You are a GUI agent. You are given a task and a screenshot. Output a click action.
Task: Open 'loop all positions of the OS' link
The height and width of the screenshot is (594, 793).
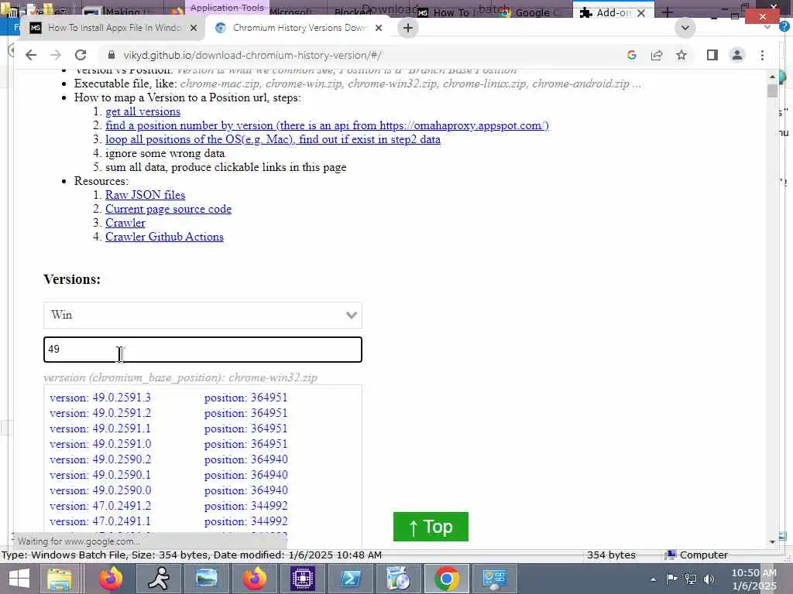click(273, 139)
